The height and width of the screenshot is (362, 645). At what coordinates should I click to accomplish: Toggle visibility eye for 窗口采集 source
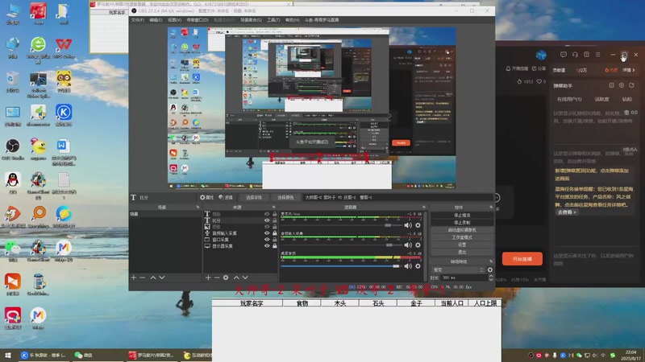point(267,239)
